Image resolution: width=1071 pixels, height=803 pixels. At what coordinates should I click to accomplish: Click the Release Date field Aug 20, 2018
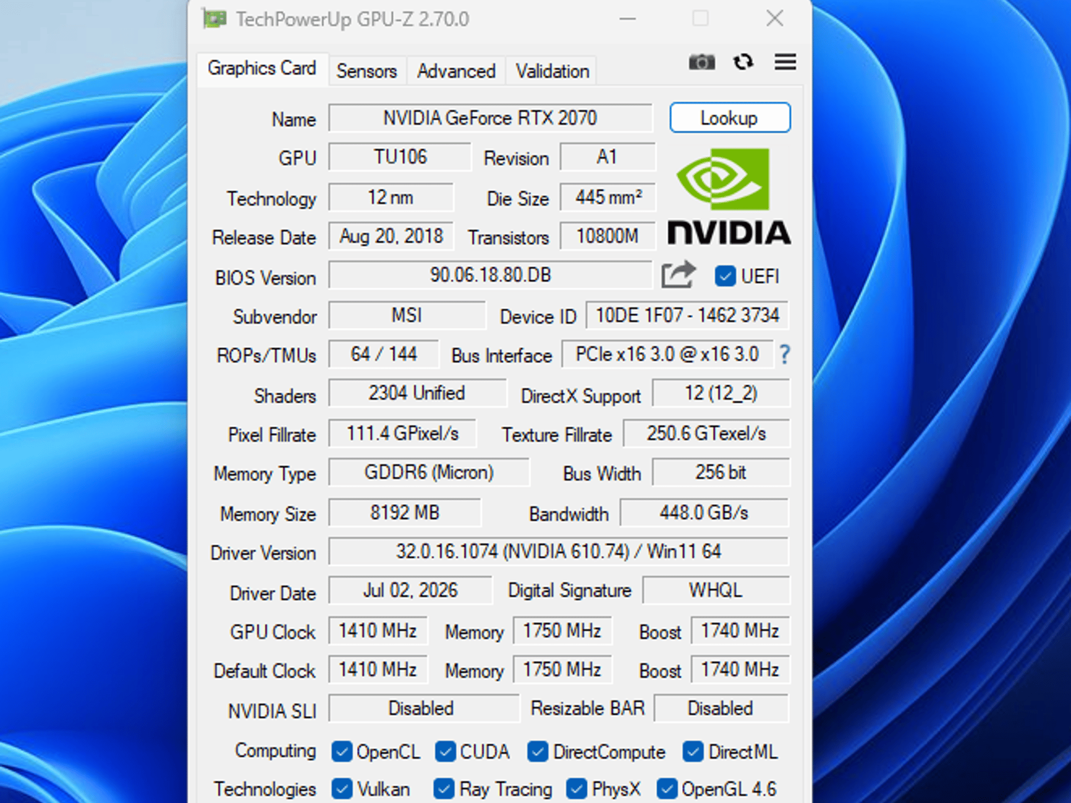click(x=391, y=236)
